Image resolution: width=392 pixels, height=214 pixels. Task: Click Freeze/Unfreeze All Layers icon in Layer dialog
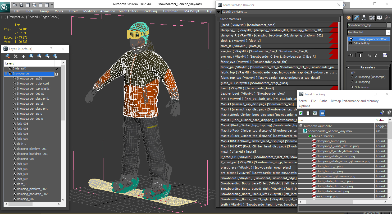[55, 56]
